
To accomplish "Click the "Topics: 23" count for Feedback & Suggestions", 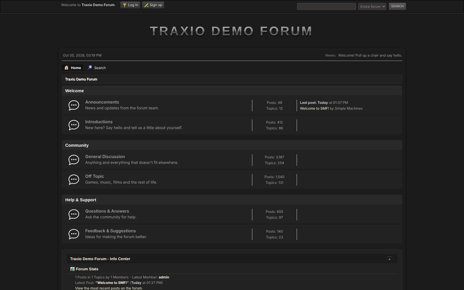I will tap(275, 237).
